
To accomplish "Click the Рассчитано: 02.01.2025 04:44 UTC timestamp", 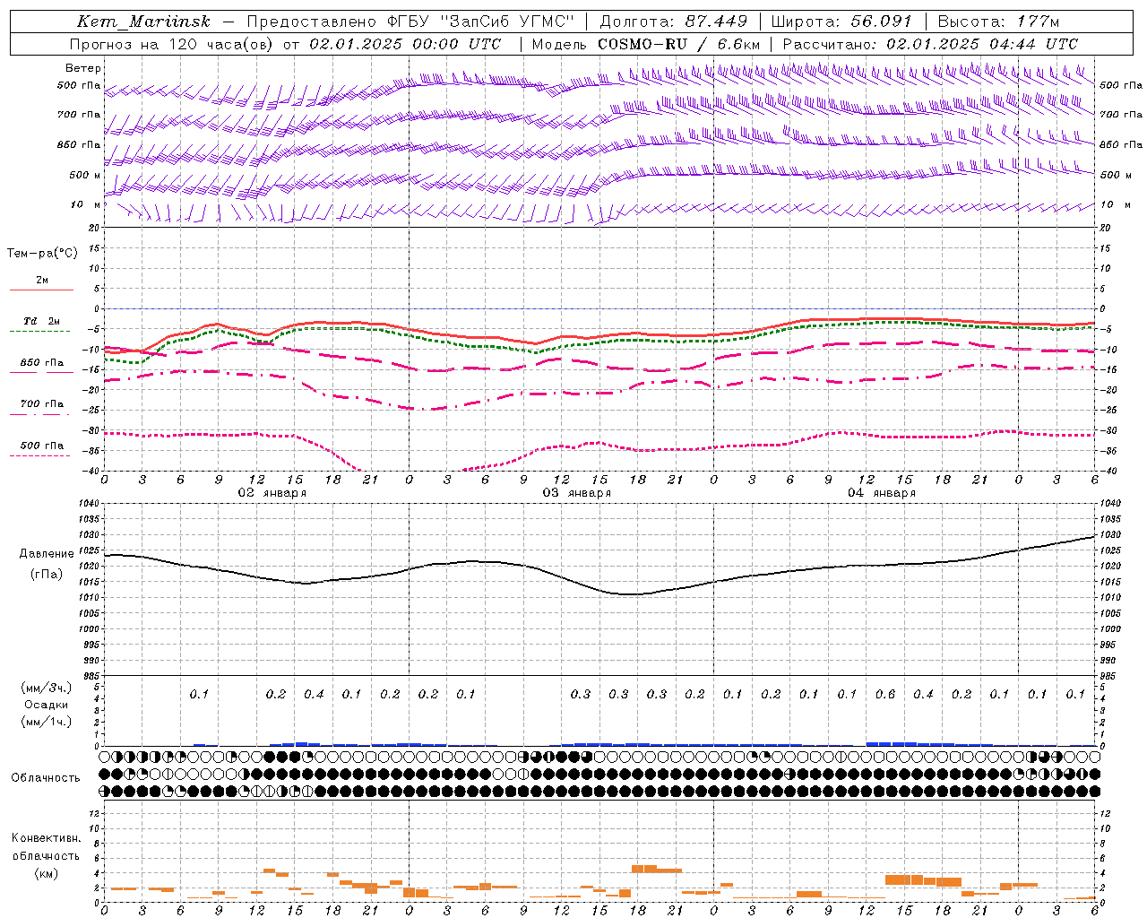I will pyautogui.click(x=930, y=44).
